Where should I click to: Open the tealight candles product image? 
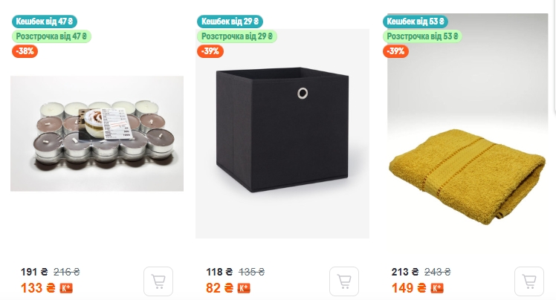pos(97,134)
